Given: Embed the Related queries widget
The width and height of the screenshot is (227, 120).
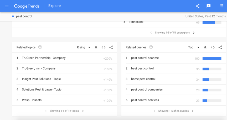Looking at the screenshot, I should coord(213,47).
